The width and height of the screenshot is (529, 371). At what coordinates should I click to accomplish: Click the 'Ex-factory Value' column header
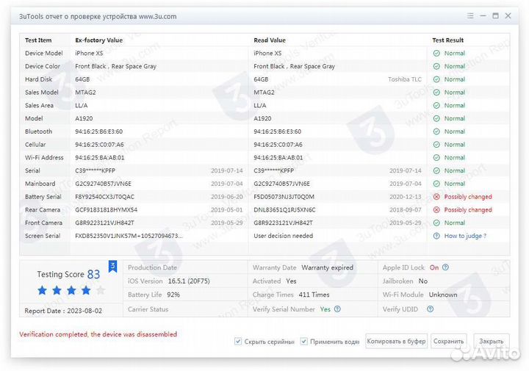pos(99,40)
